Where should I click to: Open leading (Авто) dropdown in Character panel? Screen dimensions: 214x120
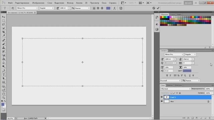tap(193, 59)
